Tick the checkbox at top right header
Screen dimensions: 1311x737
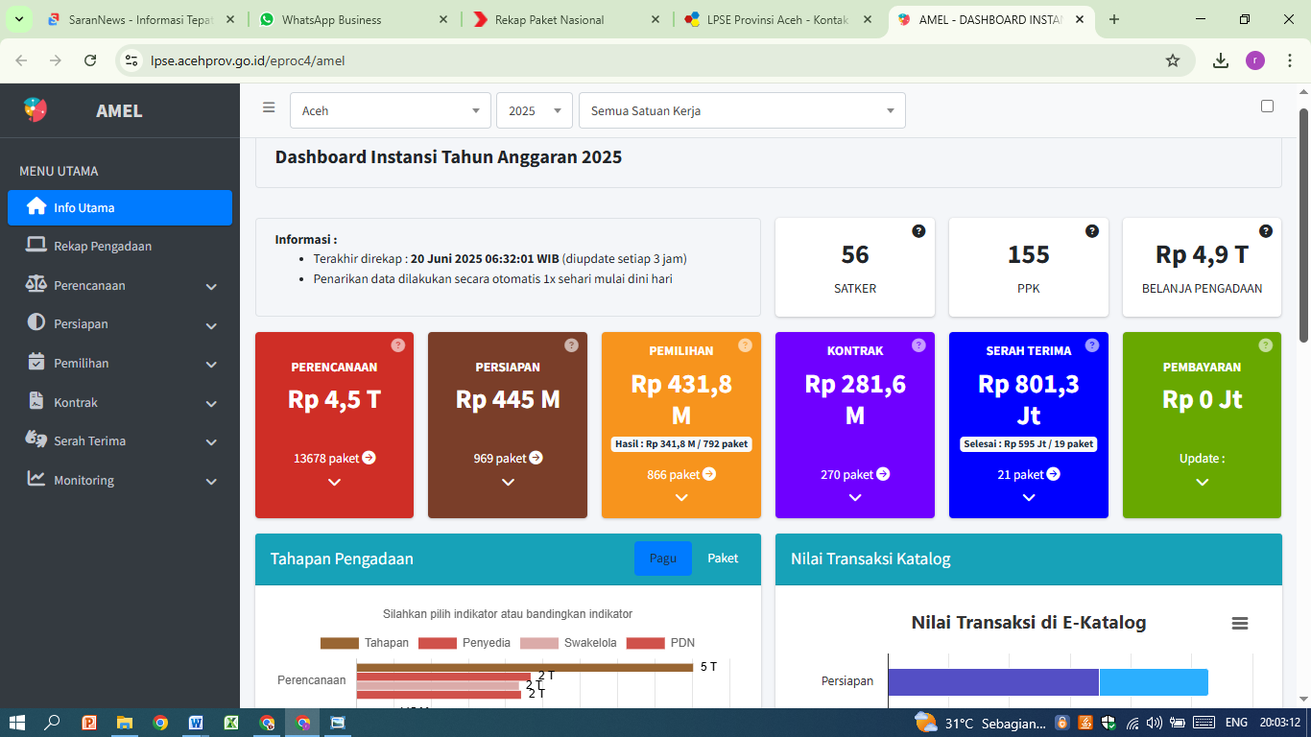[1267, 107]
